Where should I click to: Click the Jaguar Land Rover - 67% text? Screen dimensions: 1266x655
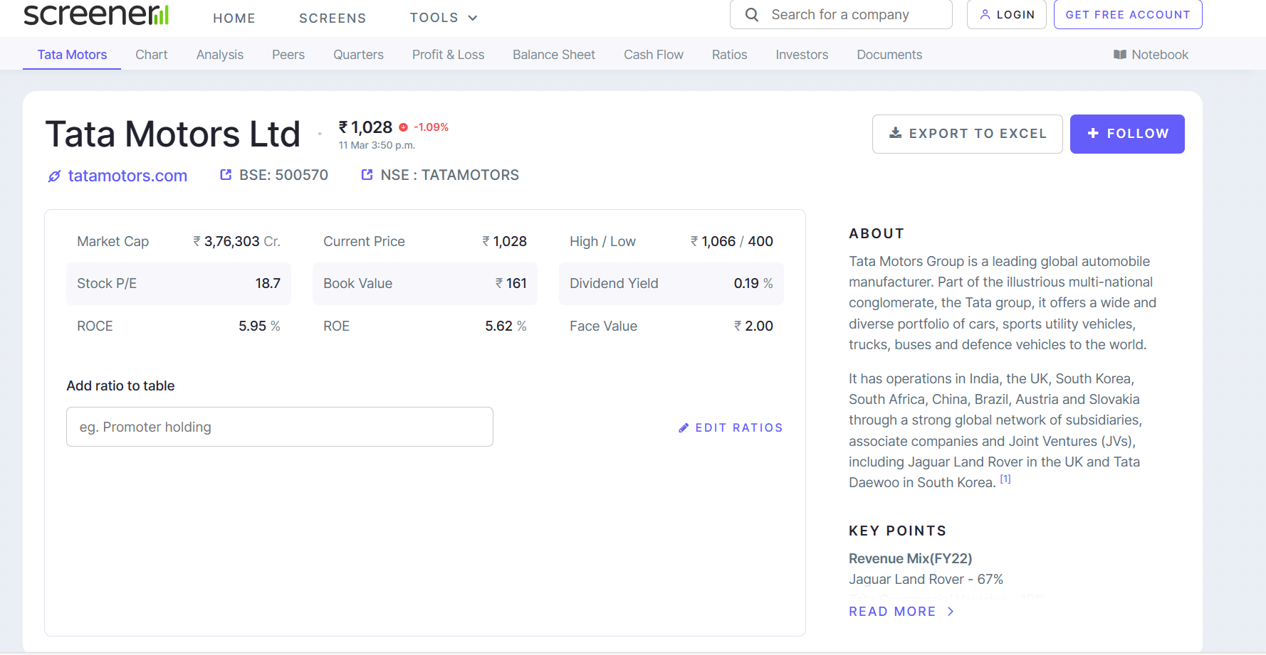point(926,580)
